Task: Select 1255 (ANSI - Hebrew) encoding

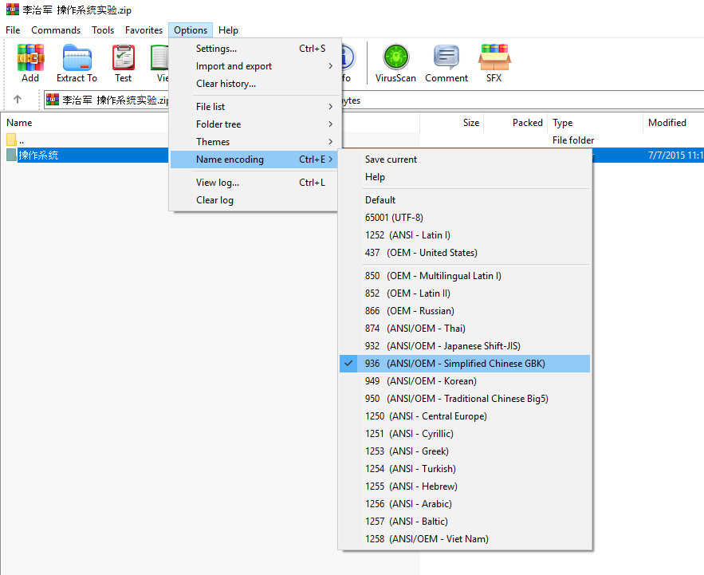Action: 465,486
